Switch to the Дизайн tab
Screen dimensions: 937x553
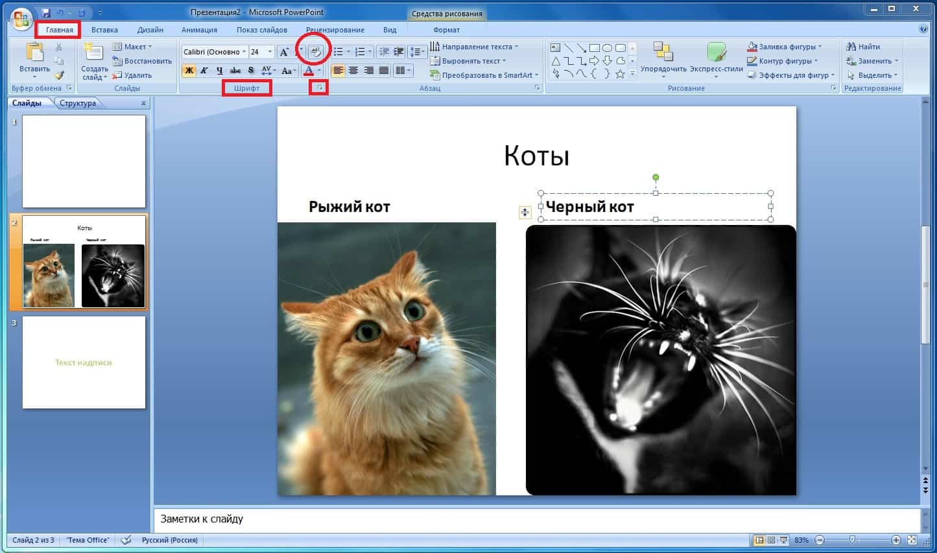[150, 30]
